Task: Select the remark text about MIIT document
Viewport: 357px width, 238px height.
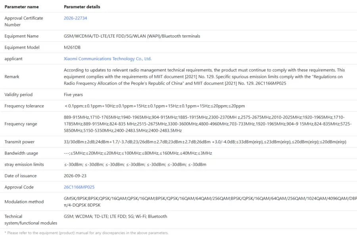Action: coord(204,77)
